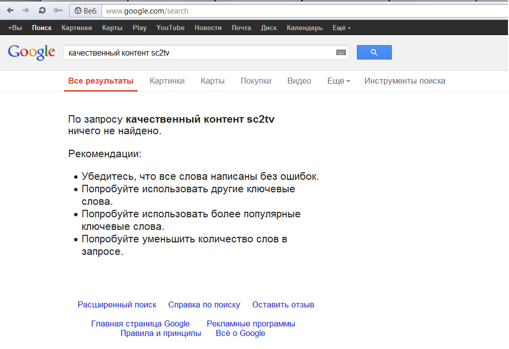Image resolution: width=509 pixels, height=349 pixels.
Task: Click the browser forward arrow
Action: (x=26, y=11)
